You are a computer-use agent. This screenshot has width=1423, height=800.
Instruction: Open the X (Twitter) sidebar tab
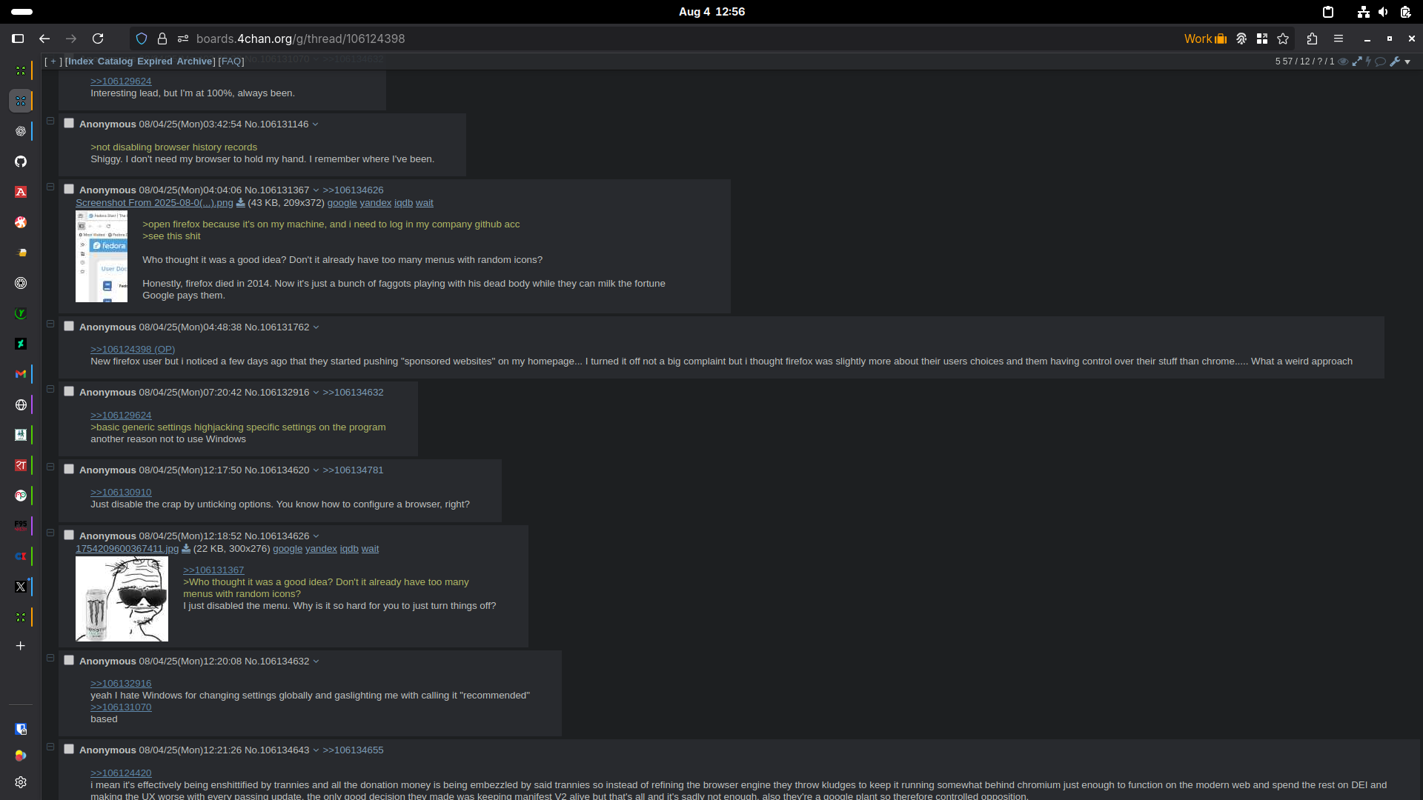click(x=21, y=587)
